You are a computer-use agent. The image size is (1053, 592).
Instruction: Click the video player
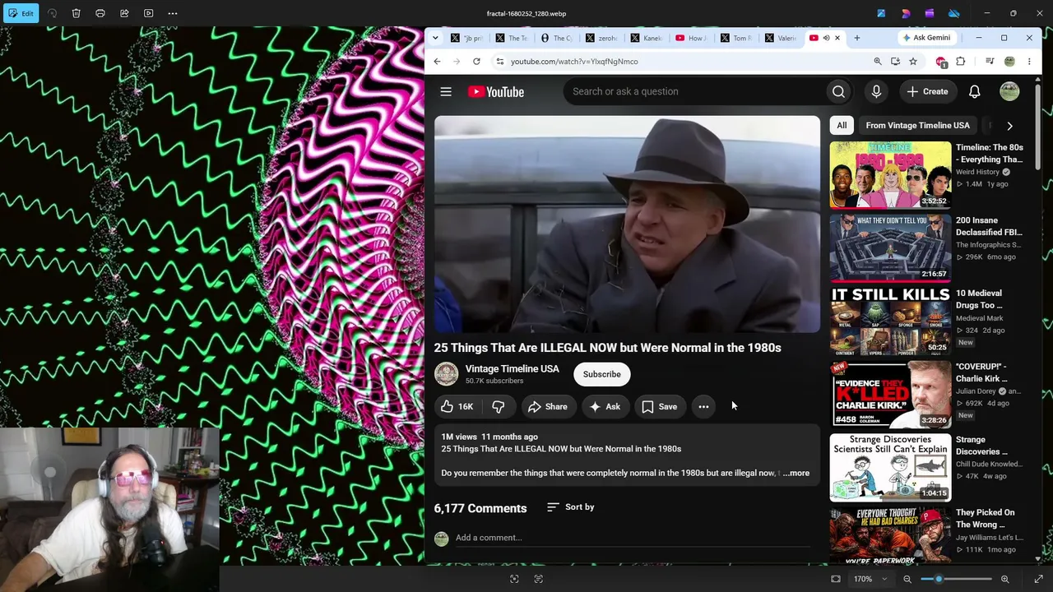pos(627,224)
